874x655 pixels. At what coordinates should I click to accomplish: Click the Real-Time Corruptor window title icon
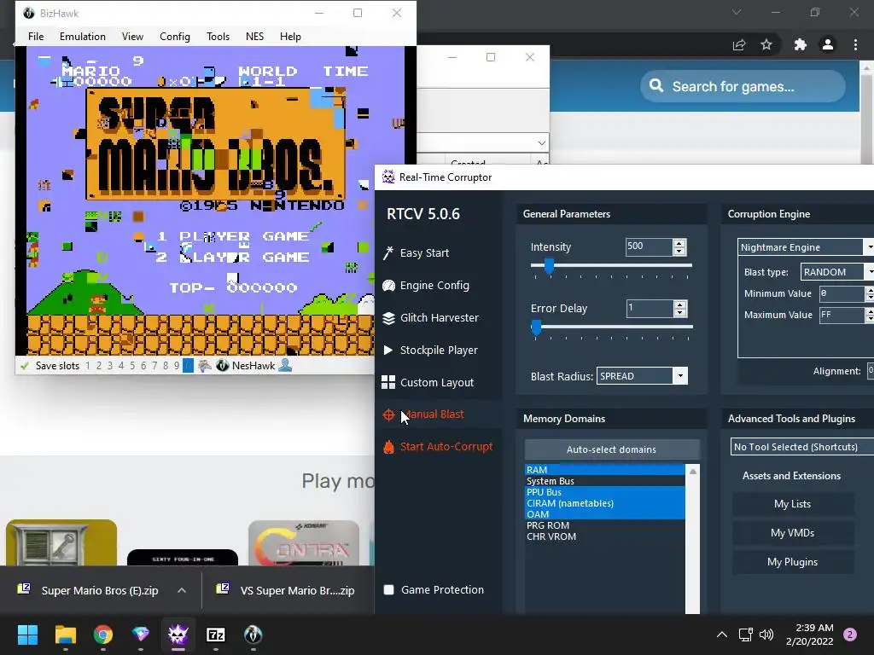[x=388, y=177]
